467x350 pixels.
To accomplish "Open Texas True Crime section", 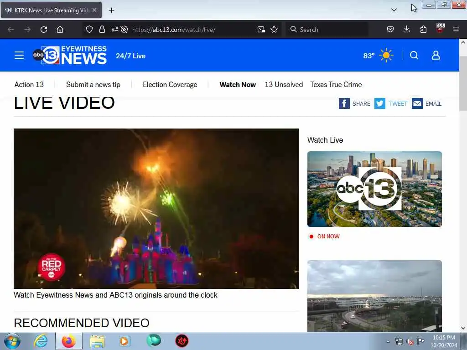I will pos(336,84).
